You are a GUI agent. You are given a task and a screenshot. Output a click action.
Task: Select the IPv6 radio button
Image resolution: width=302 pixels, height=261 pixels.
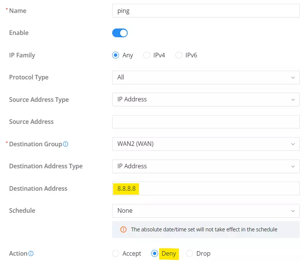click(x=179, y=55)
